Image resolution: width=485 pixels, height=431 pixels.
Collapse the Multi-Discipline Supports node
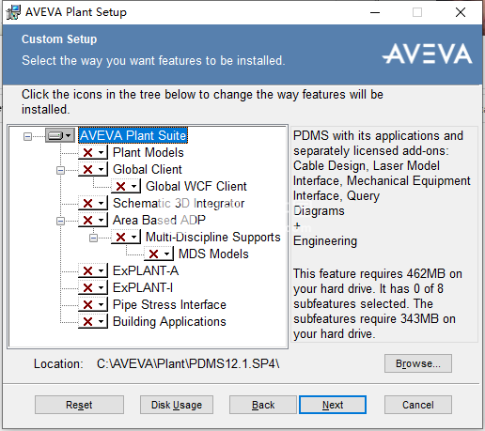[x=93, y=238]
